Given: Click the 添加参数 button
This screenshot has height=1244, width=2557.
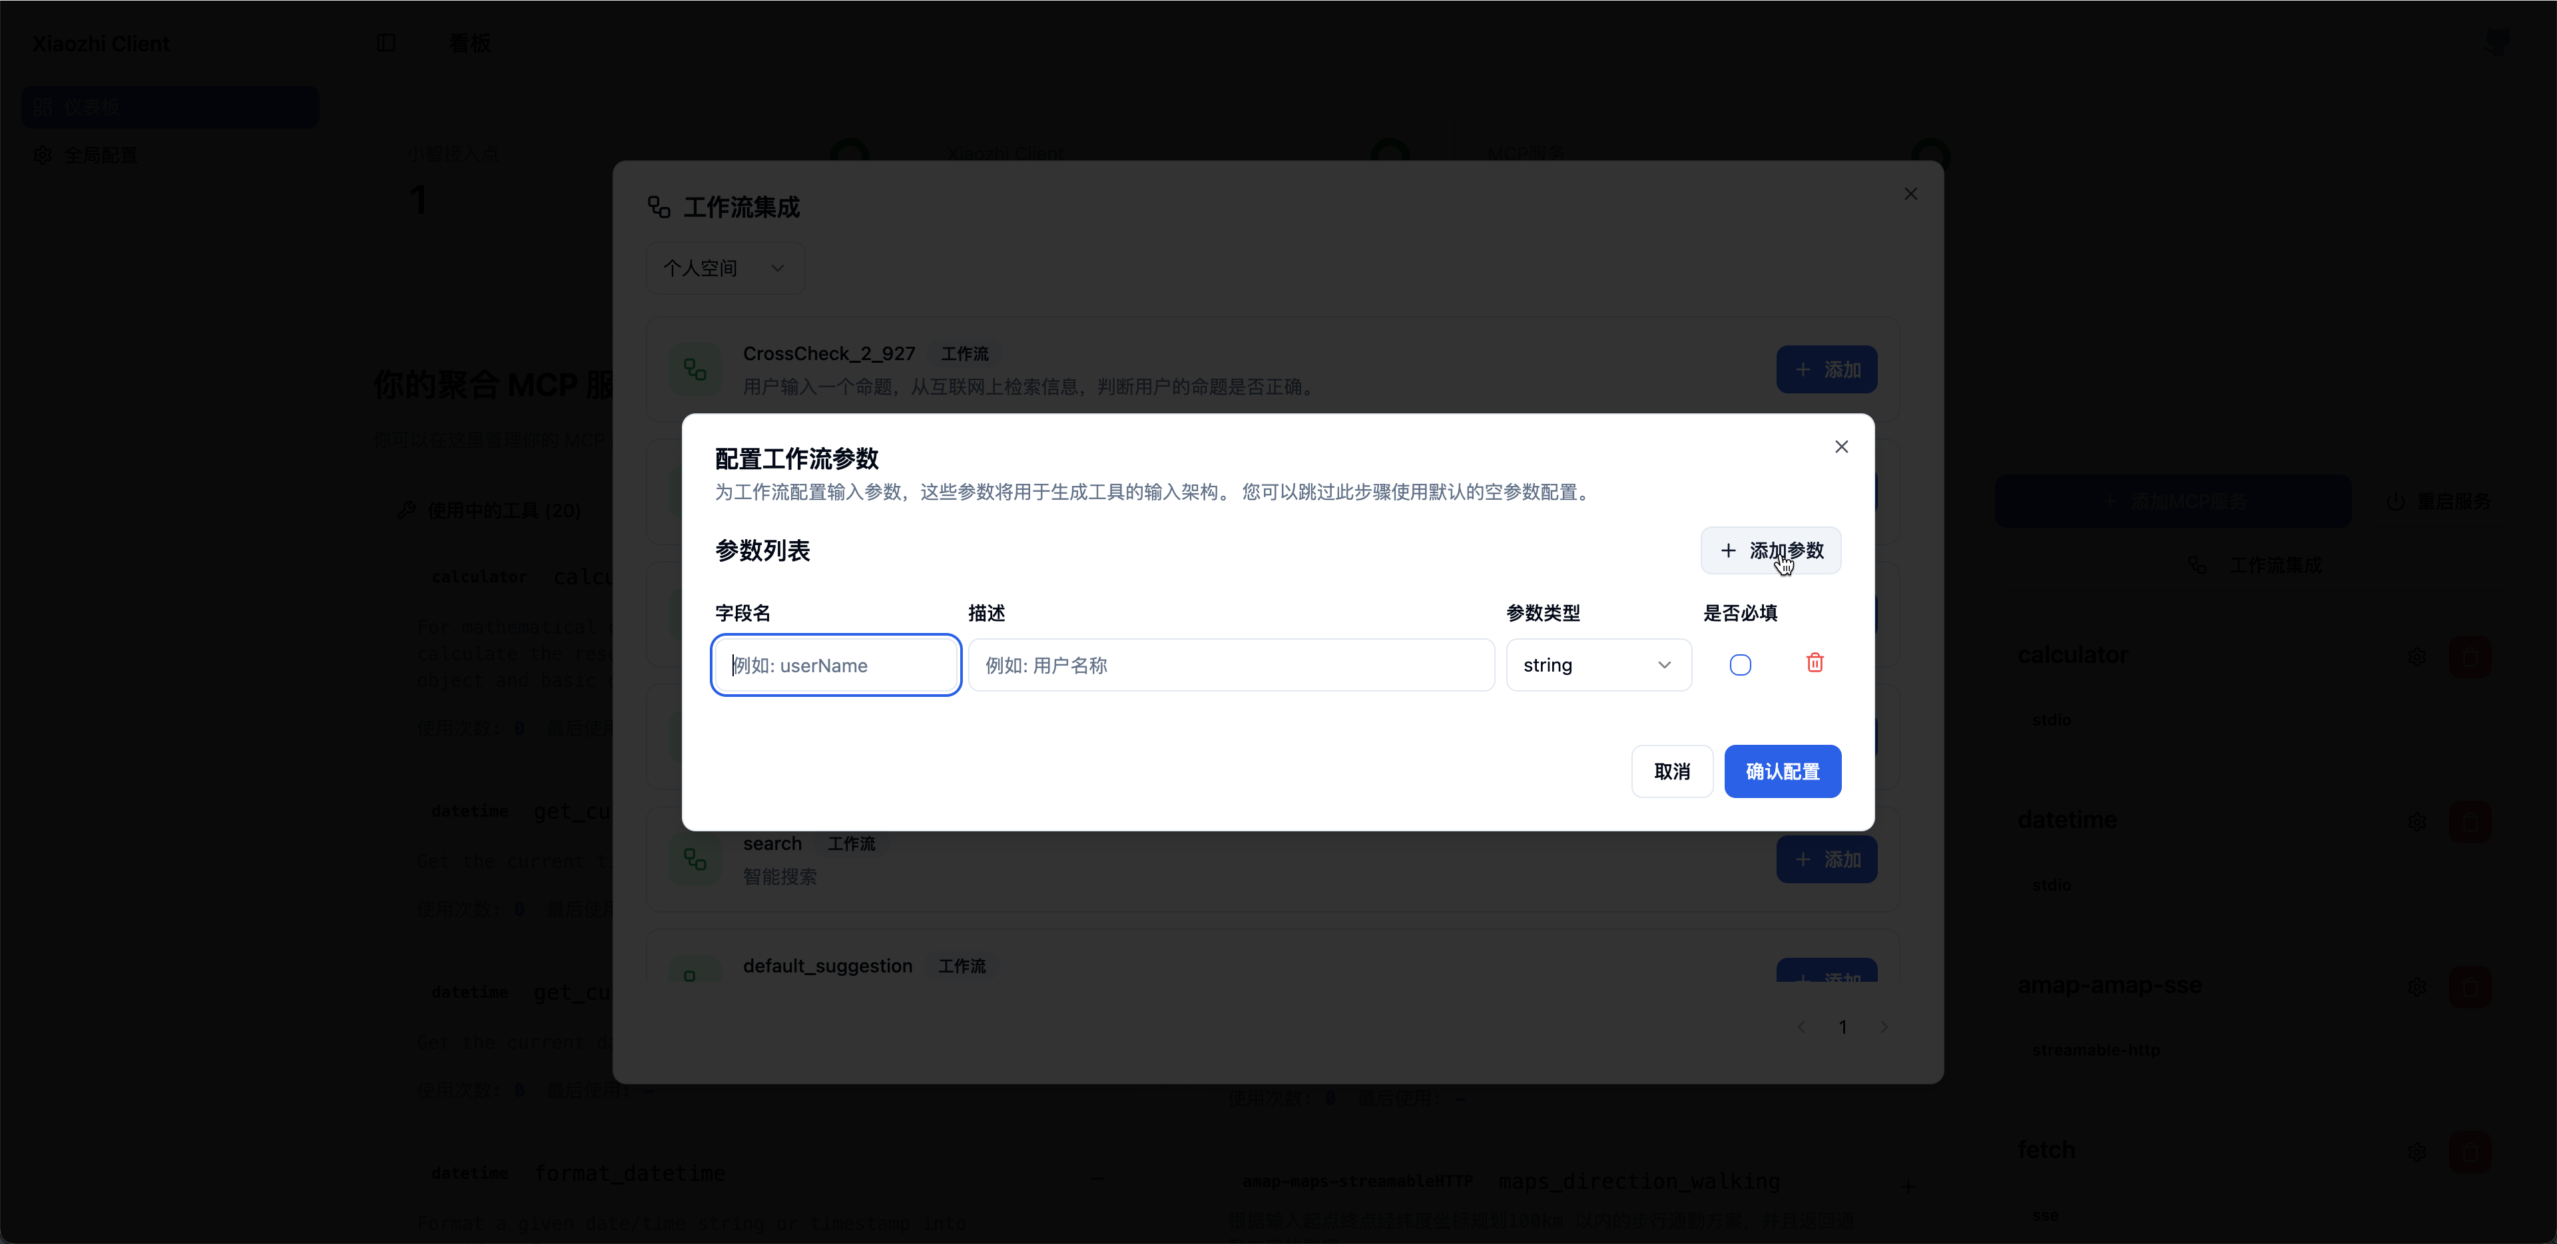Looking at the screenshot, I should tap(1771, 550).
